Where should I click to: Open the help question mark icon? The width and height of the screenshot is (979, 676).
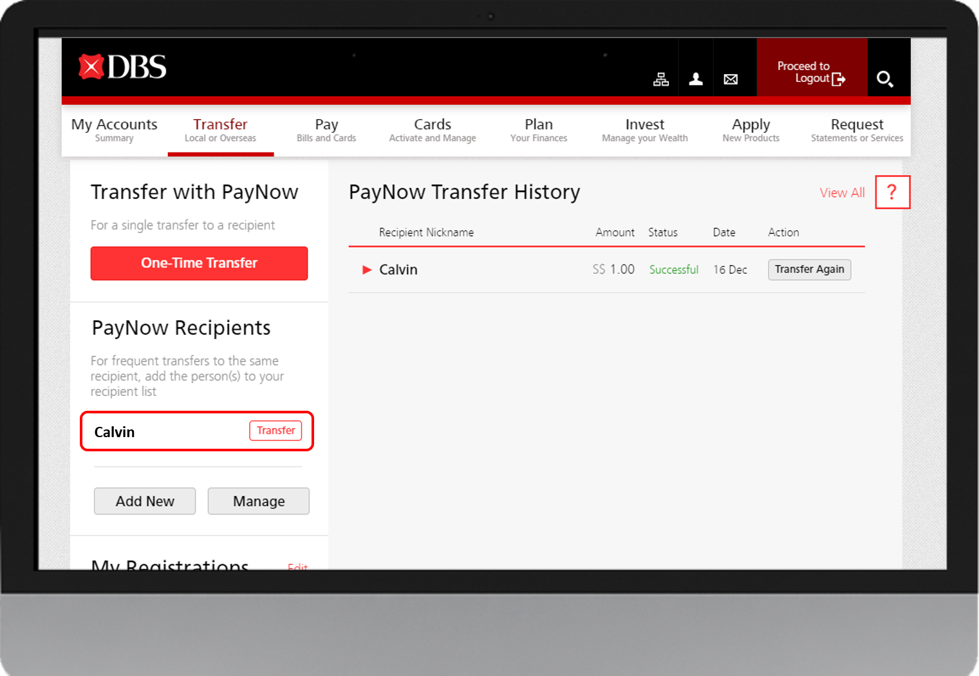[x=893, y=192]
